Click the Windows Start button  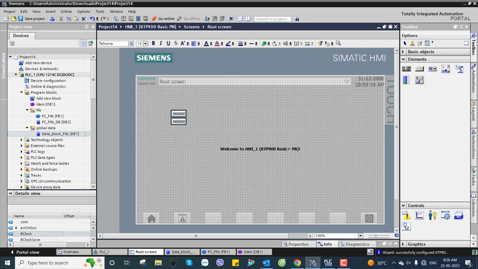[7, 263]
